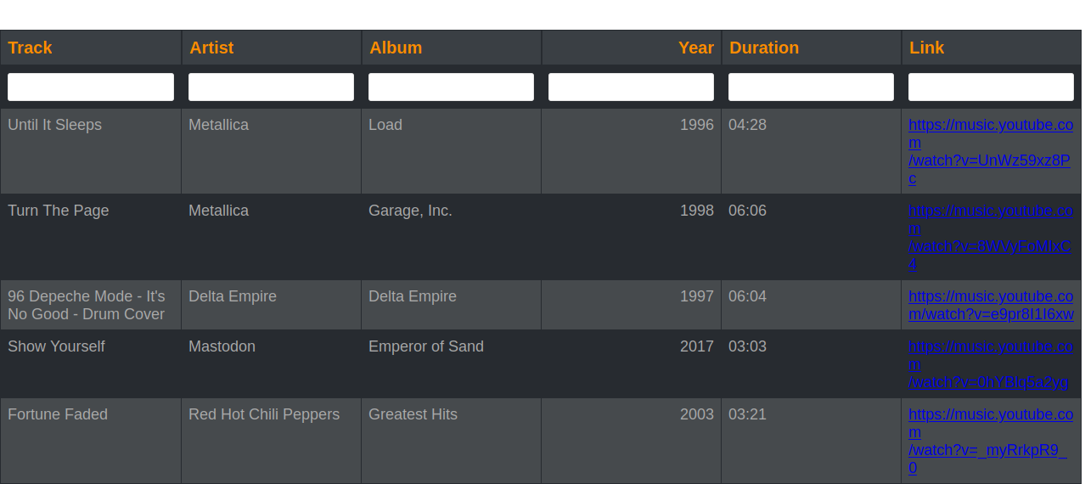Click the 'Garage, Inc.' album cell
This screenshot has height=484, width=1085.
click(x=452, y=237)
